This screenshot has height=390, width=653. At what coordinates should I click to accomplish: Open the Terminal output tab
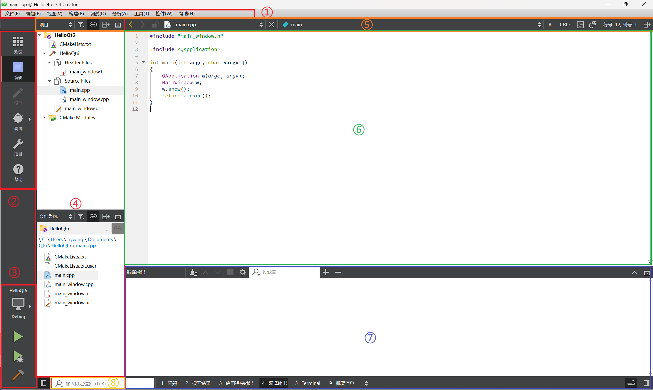(307, 383)
